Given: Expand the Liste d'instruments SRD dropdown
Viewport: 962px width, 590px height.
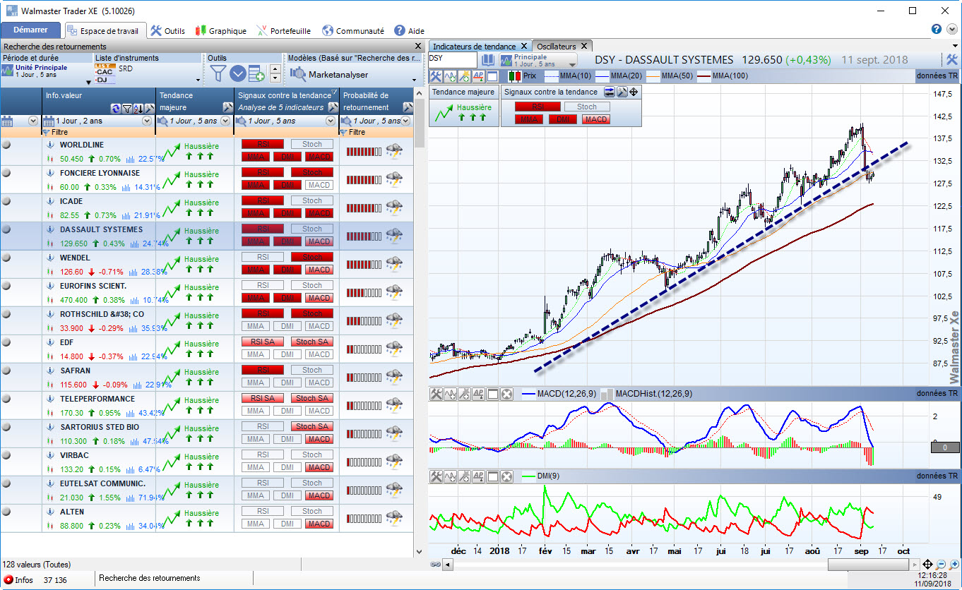Looking at the screenshot, I should (x=198, y=80).
